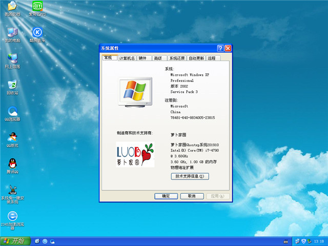The height and width of the screenshot is (246, 328).
Task: Click the product ID 76481-640-8834005-23815
Action: pos(193,117)
